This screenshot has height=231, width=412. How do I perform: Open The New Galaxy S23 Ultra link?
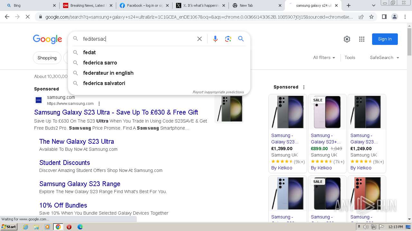77,141
